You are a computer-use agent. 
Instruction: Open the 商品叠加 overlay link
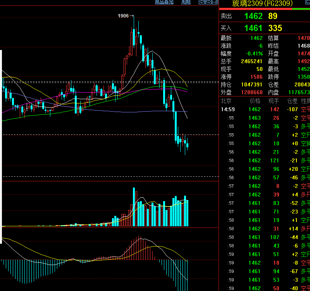pyautogui.click(x=164, y=2)
